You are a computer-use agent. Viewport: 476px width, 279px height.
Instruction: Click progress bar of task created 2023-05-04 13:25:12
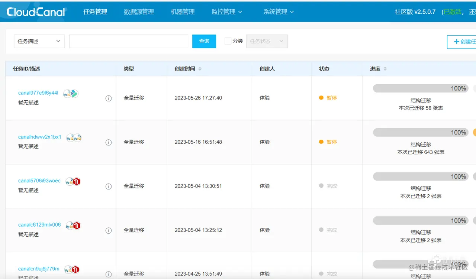[421, 221]
